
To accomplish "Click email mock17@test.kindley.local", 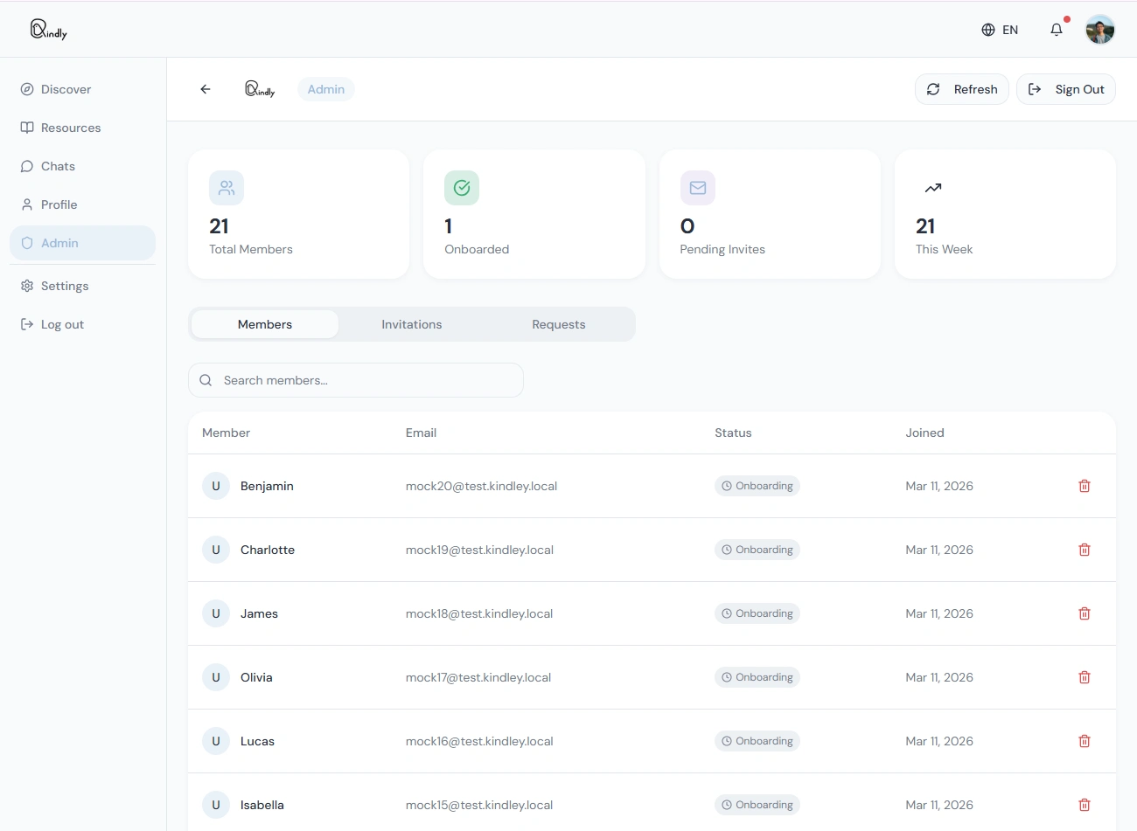I will pos(478,677).
